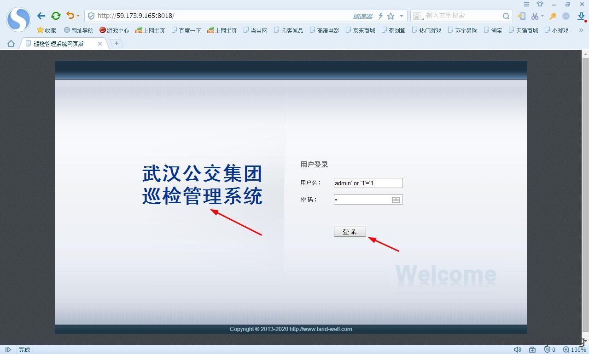The image size is (589, 354).
Task: Open the 聚划算 bookmark
Action: click(x=394, y=30)
